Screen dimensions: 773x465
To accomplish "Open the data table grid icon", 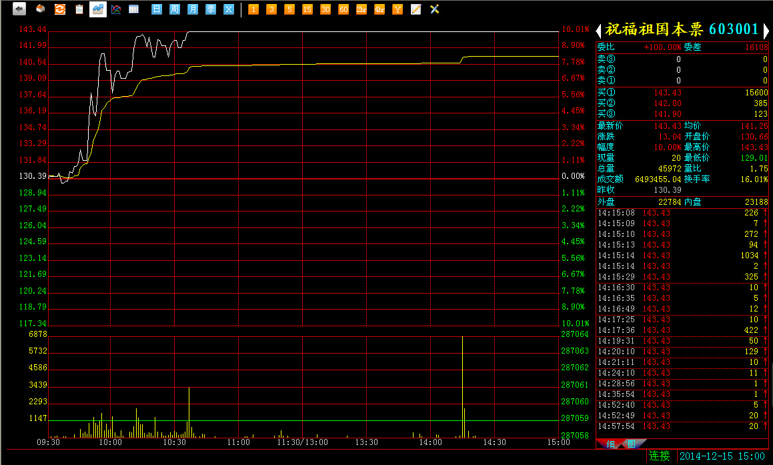I will point(133,9).
